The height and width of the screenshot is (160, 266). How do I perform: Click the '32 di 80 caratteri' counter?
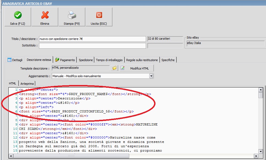pos(165,39)
